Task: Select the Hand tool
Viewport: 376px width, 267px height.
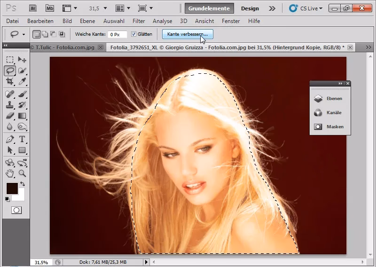Action: coord(10,173)
